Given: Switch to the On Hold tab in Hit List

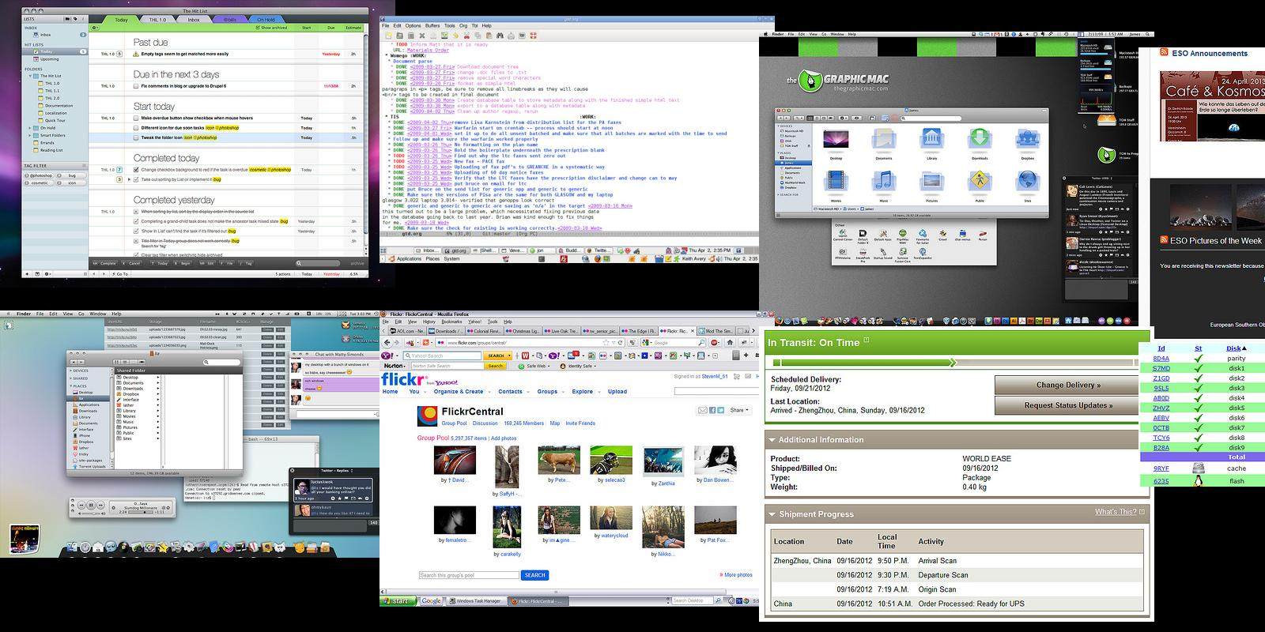Looking at the screenshot, I should click(266, 19).
